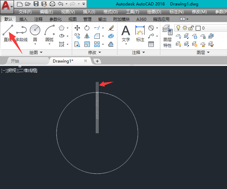Click the [-] viewport control
The height and width of the screenshot is (189, 227).
[x=4, y=71]
